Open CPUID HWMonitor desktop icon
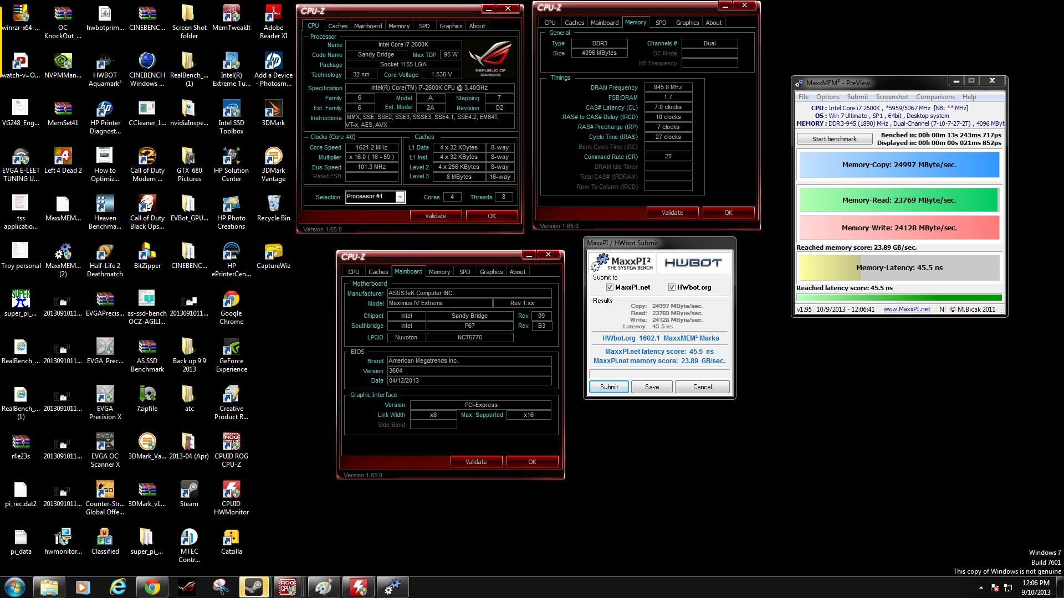This screenshot has width=1064, height=598. [x=231, y=498]
